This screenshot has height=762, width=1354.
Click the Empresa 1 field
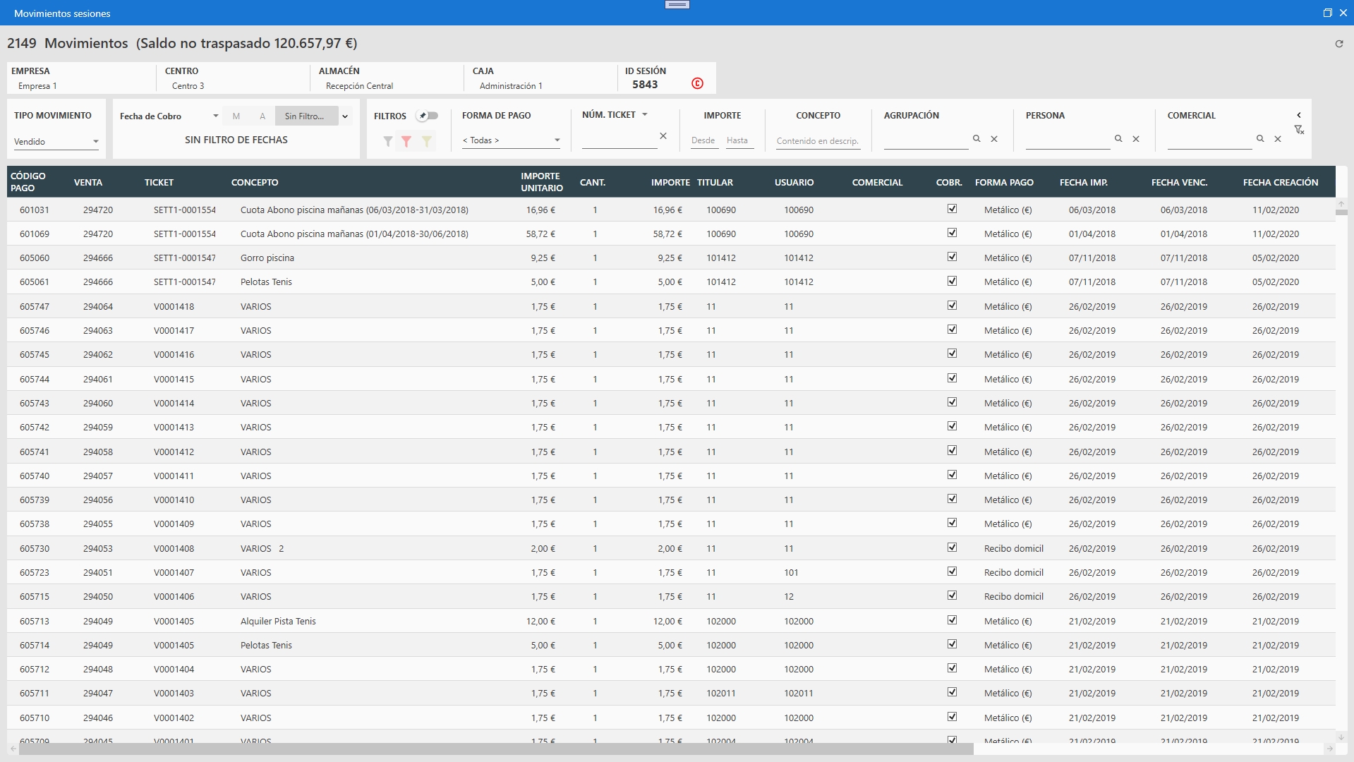[37, 86]
